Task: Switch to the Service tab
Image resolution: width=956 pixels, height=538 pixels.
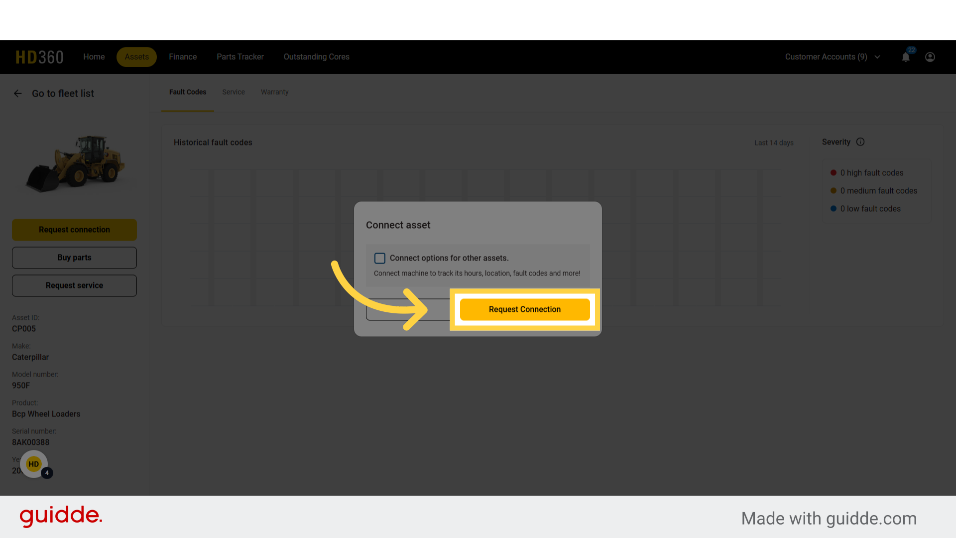Action: (x=233, y=92)
